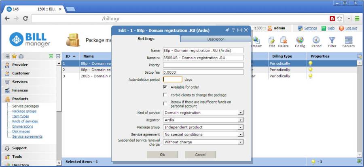Screen dimensions: 364x167
Task: Close the Edit dialog with X
Action: [246, 30]
